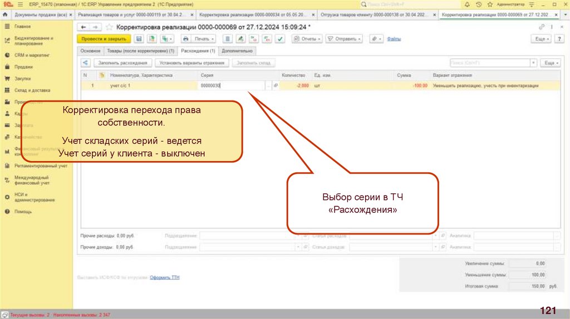Get link to document via chain icon

click(541, 27)
